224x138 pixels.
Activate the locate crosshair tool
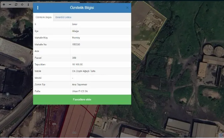point(22,5)
